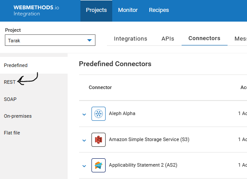Viewport: 247px width, 179px height.
Task: Open the Project dropdown showing Tarak
Action: (50, 40)
